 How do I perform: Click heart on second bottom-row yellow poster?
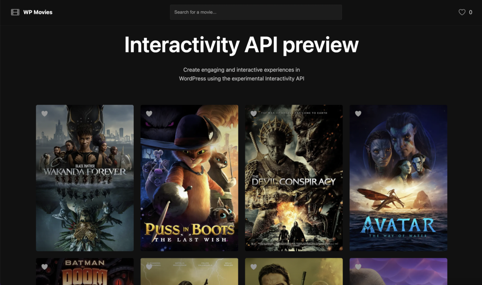(x=149, y=267)
